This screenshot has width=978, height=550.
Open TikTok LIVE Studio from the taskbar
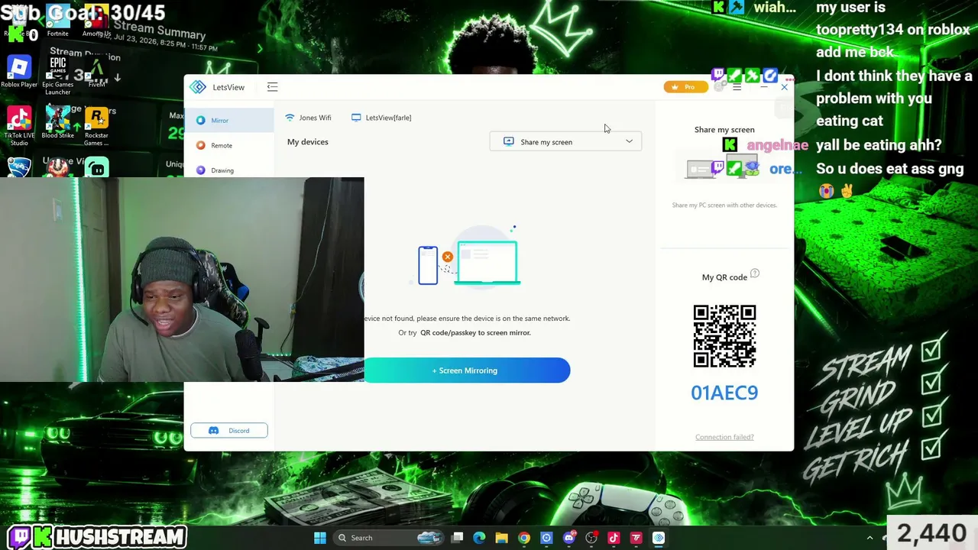click(614, 538)
